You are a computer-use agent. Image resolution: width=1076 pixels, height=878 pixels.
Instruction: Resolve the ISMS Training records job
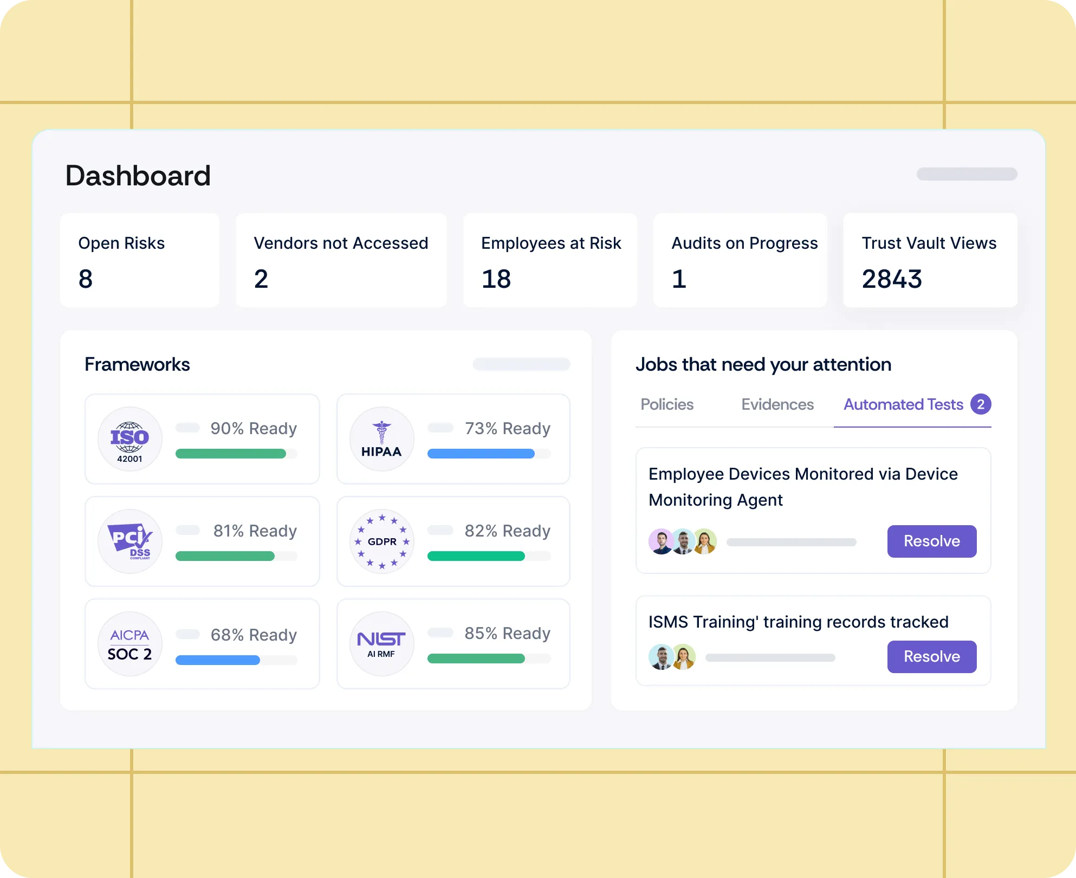tap(931, 656)
